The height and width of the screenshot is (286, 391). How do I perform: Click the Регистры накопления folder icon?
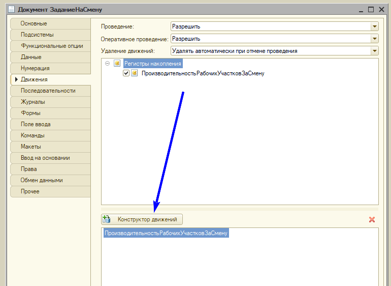(x=117, y=64)
